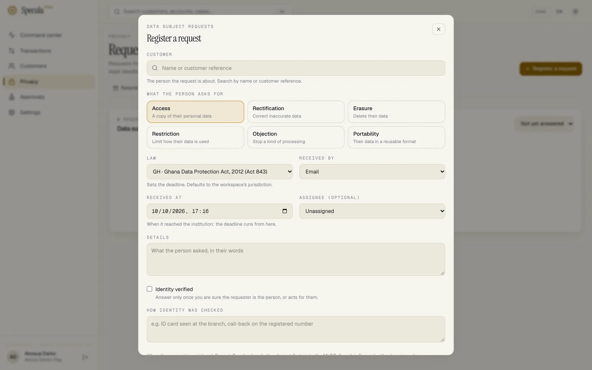
Task: Open the Assignee dropdown
Action: click(x=372, y=211)
